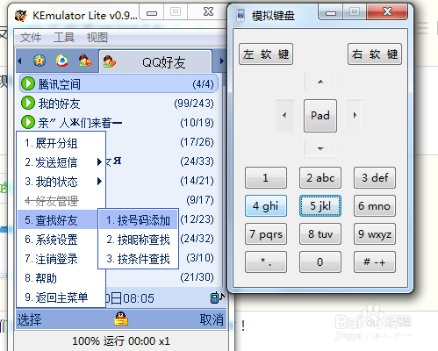
Task: Open the friend search person icon tab
Action: click(x=85, y=61)
